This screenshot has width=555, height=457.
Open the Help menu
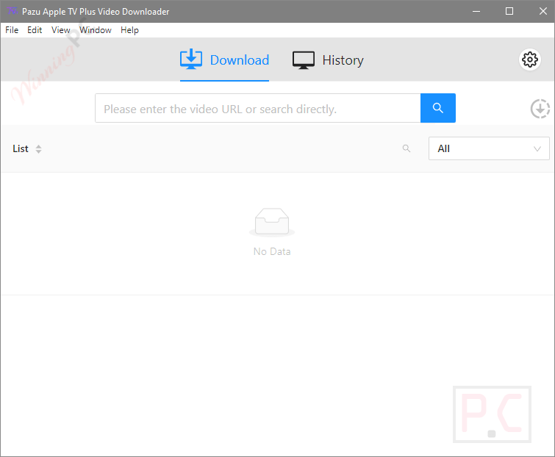click(x=129, y=30)
